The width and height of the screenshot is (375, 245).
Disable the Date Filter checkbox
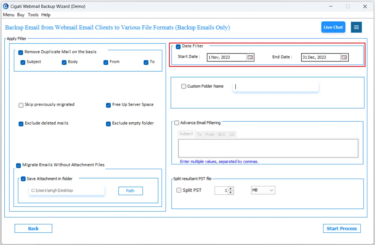click(178, 47)
